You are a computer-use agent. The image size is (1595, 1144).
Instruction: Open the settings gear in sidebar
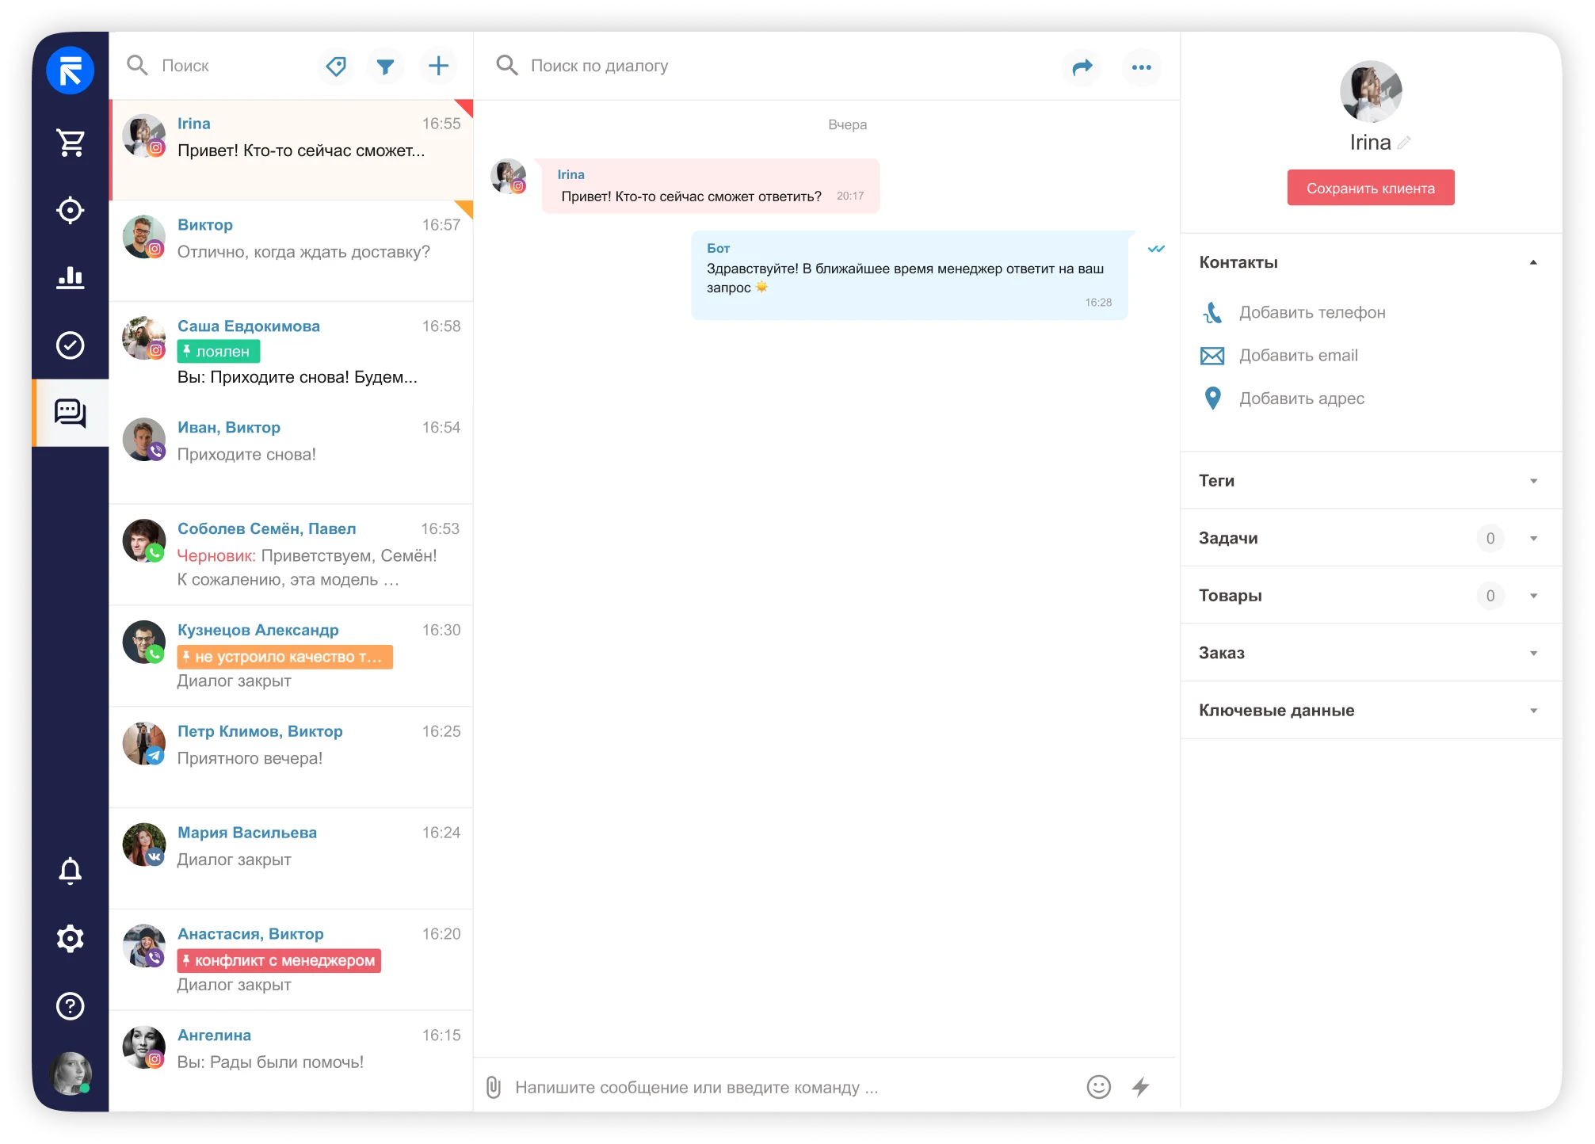pyautogui.click(x=71, y=938)
